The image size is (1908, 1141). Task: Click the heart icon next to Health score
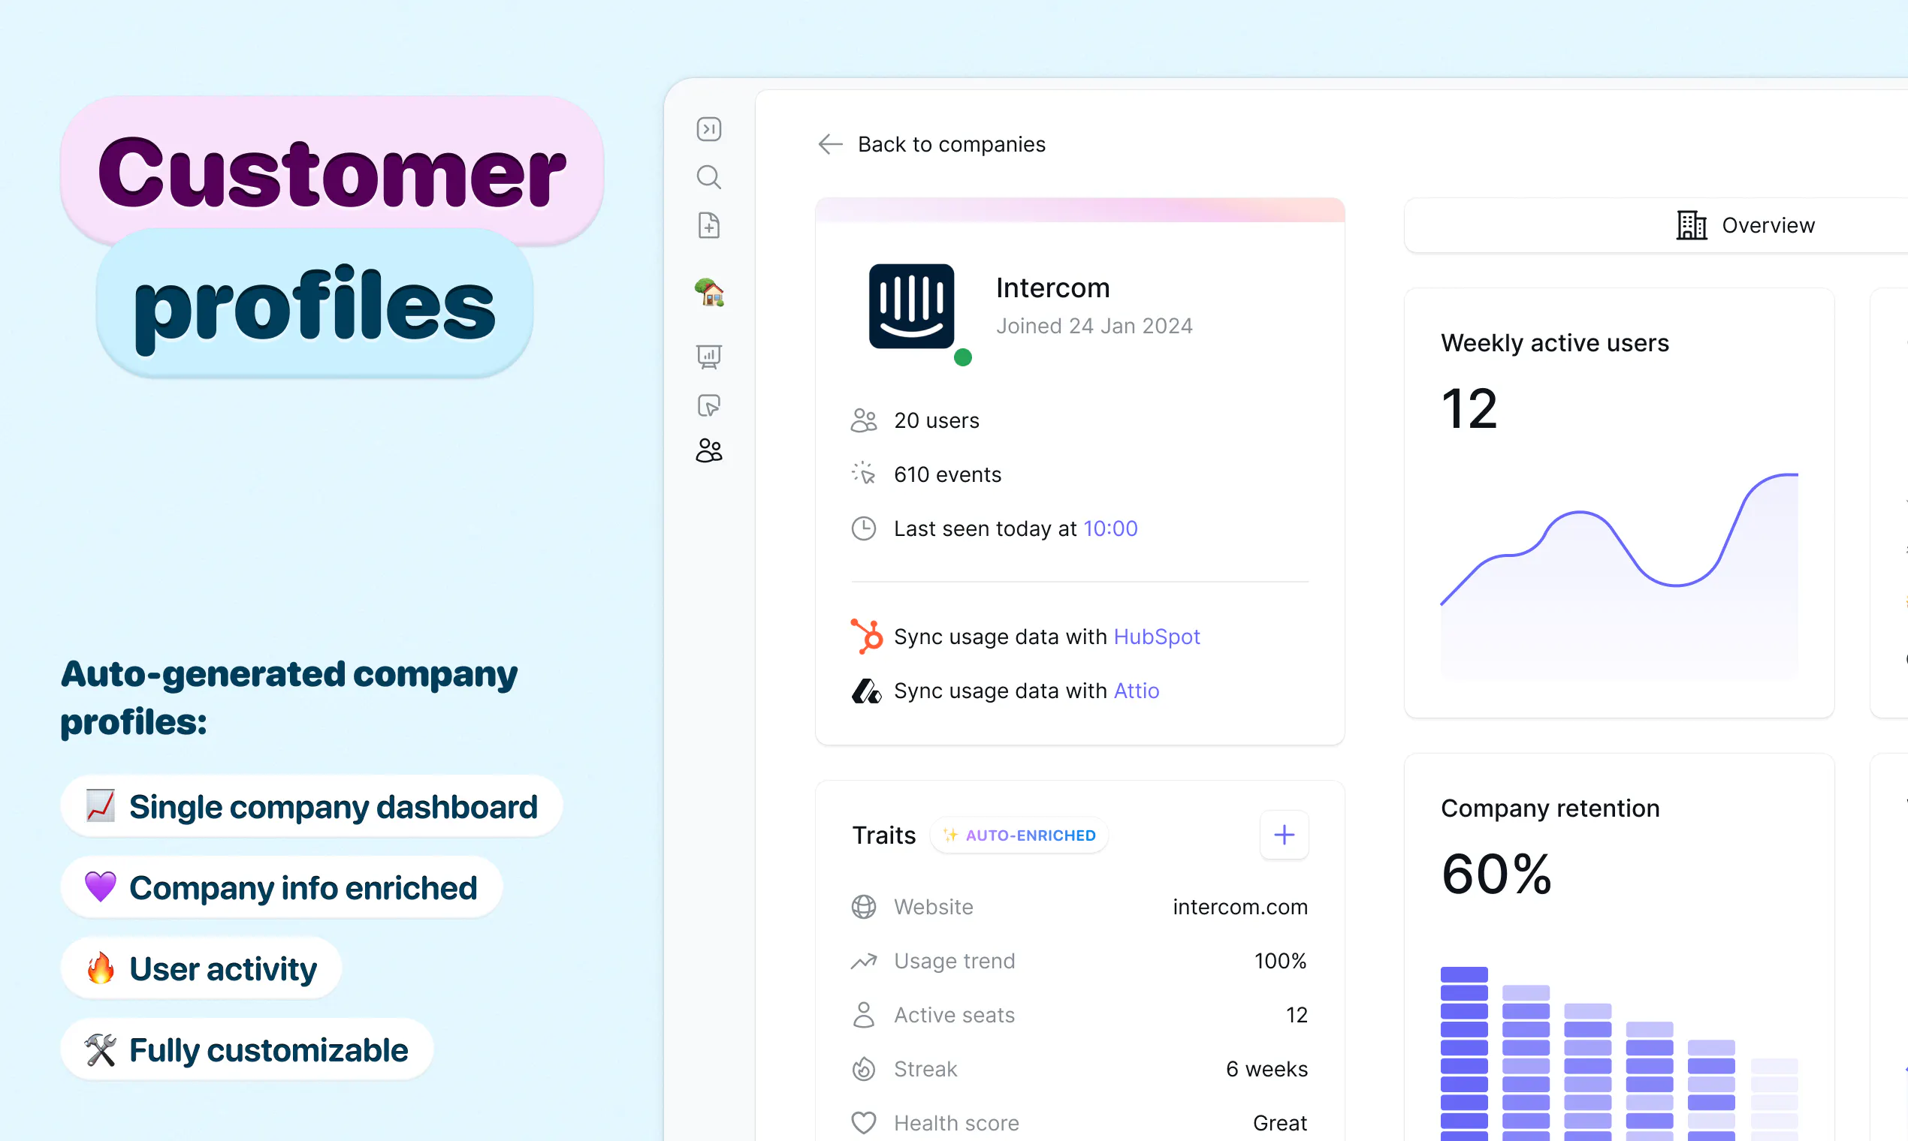pos(864,1123)
